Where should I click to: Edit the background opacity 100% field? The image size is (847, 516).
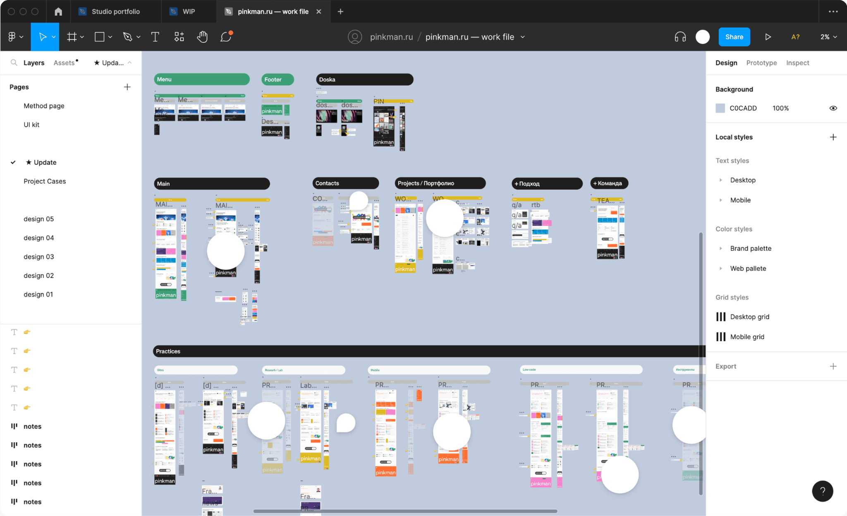(x=780, y=108)
